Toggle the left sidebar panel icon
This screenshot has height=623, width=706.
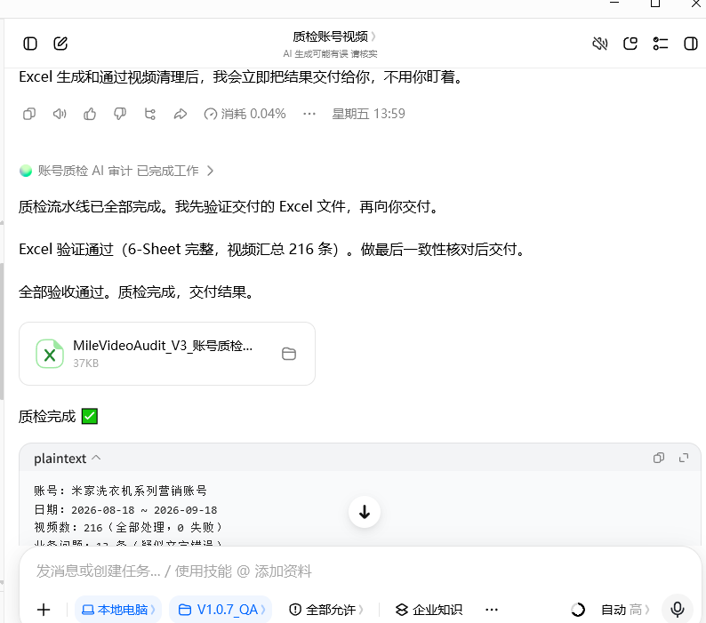[30, 44]
